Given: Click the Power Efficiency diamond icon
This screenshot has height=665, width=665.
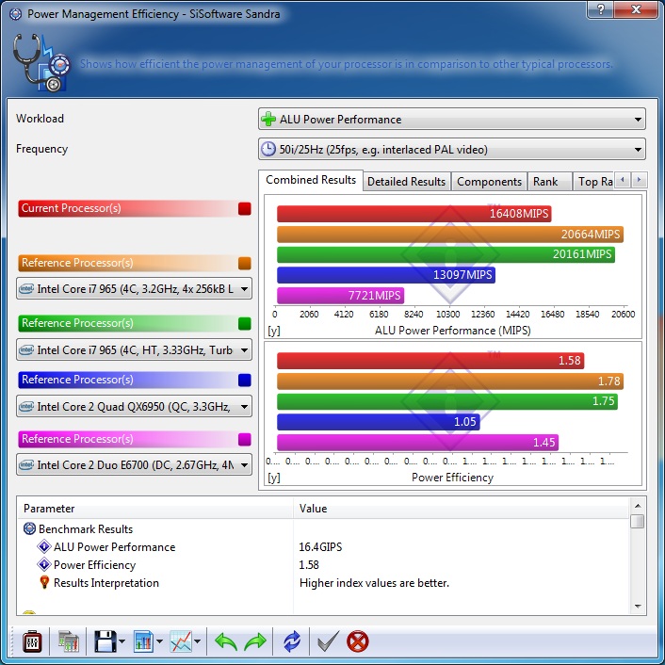Looking at the screenshot, I should (x=44, y=564).
